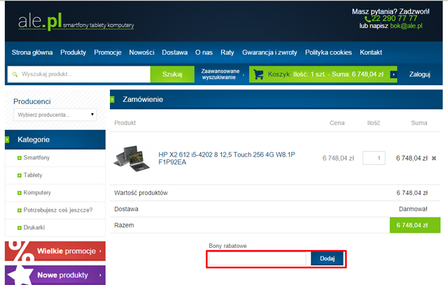The width and height of the screenshot is (448, 285).
Task: Go to Gwarancja i zwroty page
Action: click(x=269, y=52)
